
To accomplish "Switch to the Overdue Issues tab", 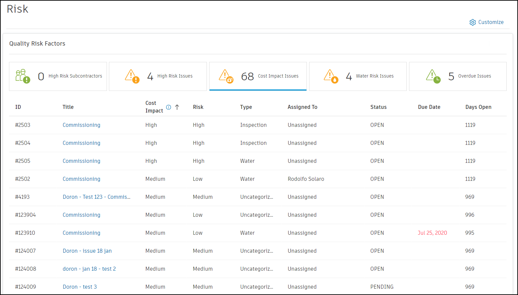I will coord(458,76).
